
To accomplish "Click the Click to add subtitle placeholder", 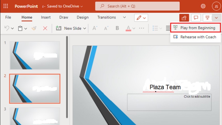I will point(169,102).
